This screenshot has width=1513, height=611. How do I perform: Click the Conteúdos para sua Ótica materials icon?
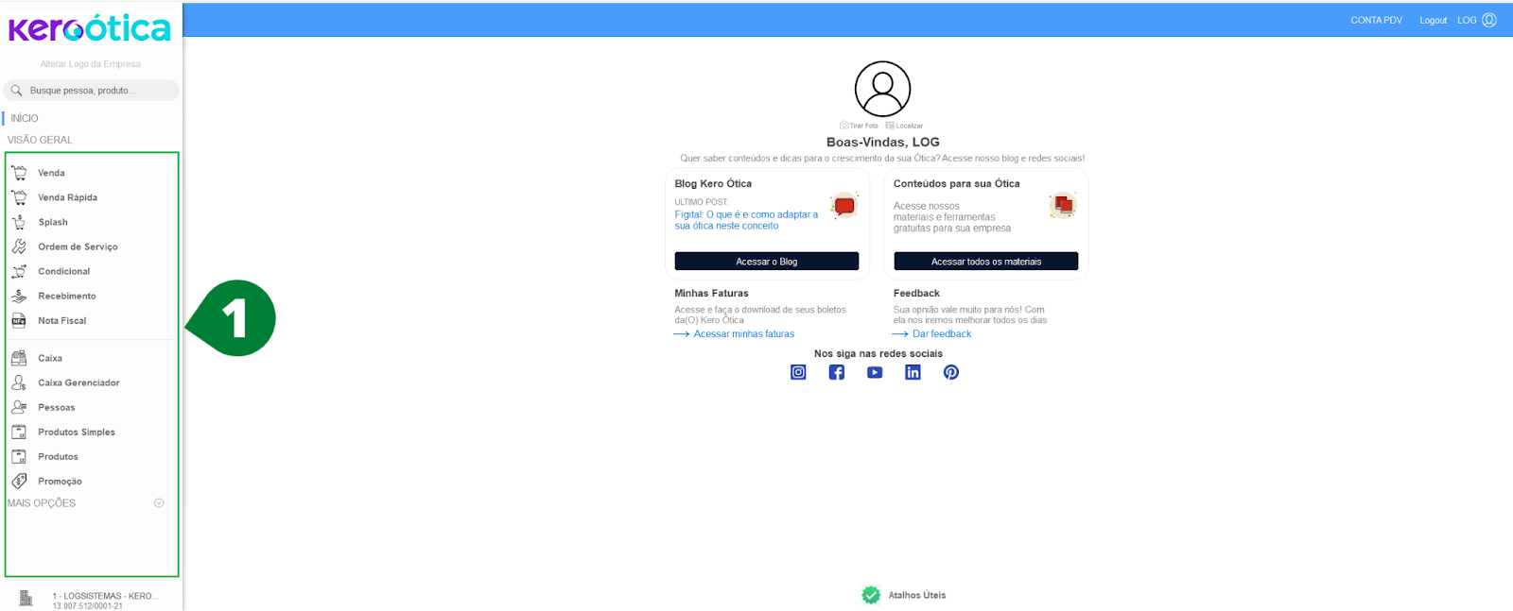coord(1064,205)
